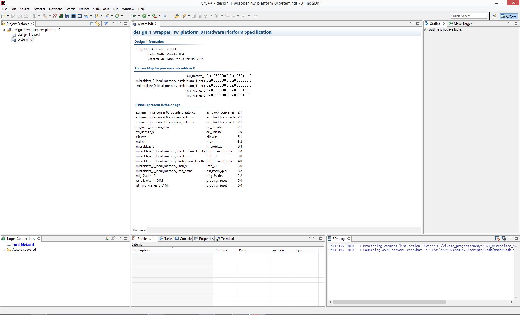Image resolution: width=520 pixels, height=315 pixels.
Task: Close the Project Explorer view
Action: 32,24
